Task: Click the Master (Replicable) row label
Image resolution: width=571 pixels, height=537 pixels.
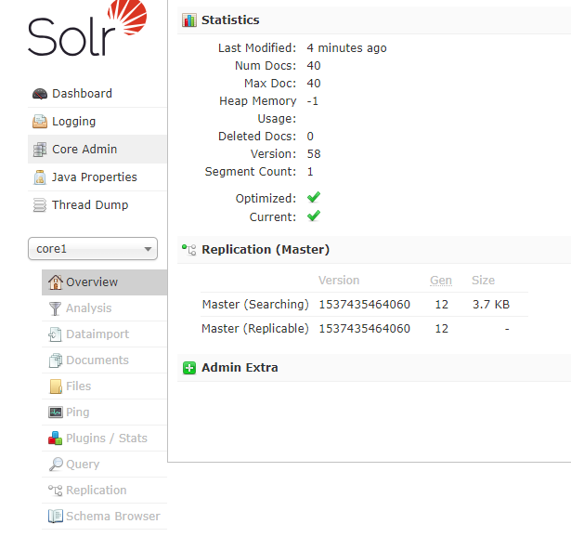Action: pyautogui.click(x=255, y=329)
